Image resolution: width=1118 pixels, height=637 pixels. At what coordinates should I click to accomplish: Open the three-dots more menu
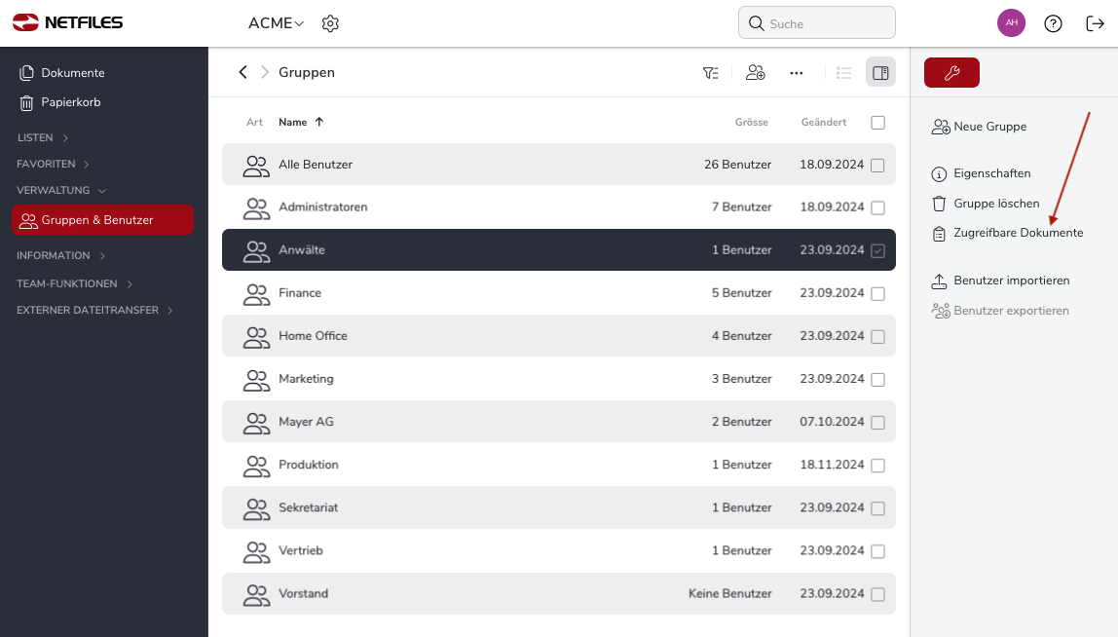(797, 73)
